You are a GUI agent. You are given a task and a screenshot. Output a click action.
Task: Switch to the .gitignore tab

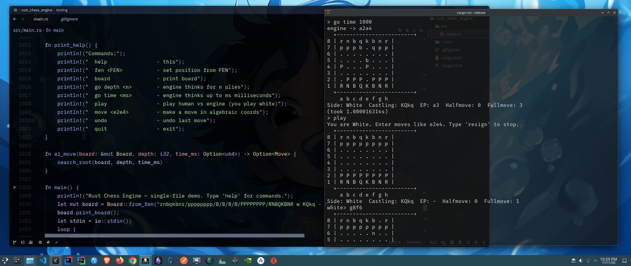(69, 19)
